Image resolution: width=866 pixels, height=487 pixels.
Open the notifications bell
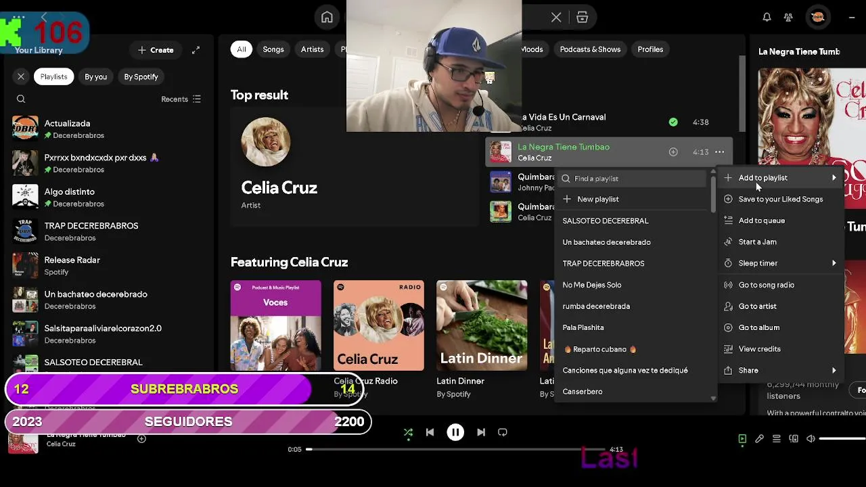point(767,18)
